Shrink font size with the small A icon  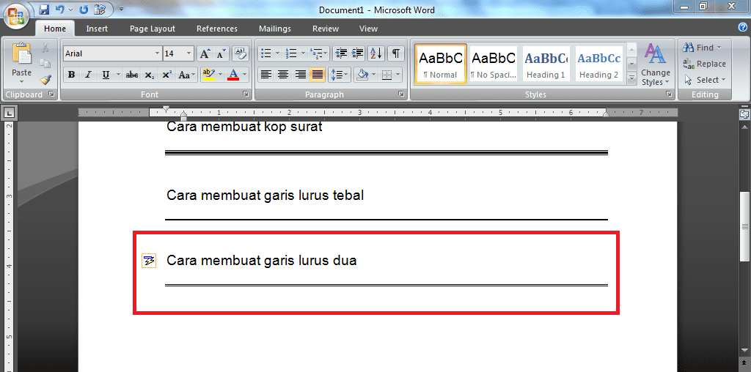point(220,53)
